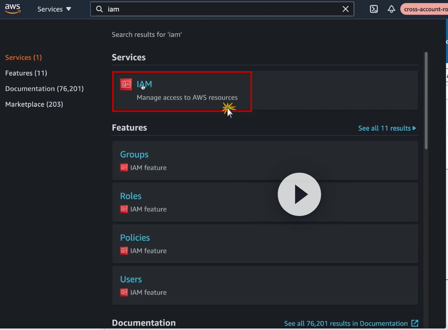The width and height of the screenshot is (448, 330).
Task: Click the IAM icon under Groups
Action: pos(124,167)
